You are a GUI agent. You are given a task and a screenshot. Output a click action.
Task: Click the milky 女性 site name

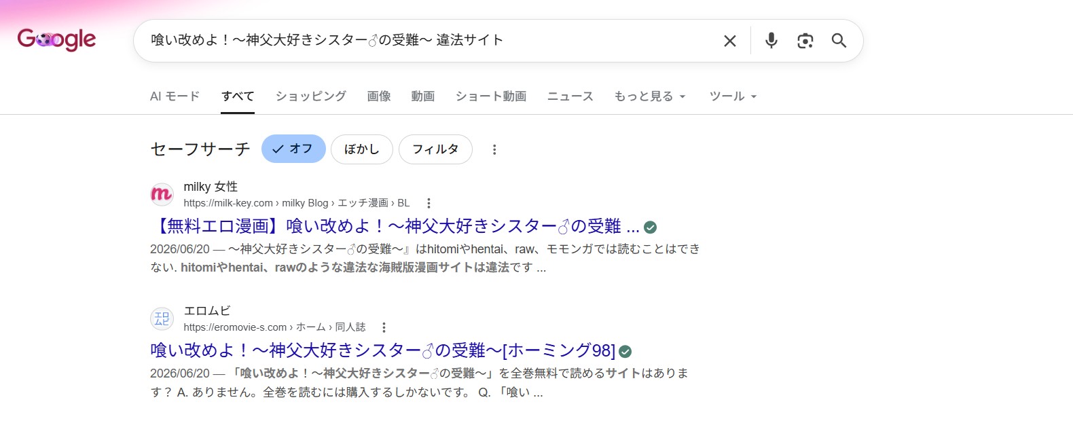pos(211,187)
